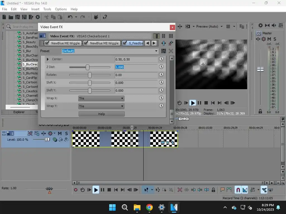This screenshot has width=286, height=214.
Task: Click the Shift X slider handle
Action: (90, 83)
